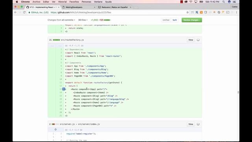Click the red menu bar status icon

[x=182, y=2]
